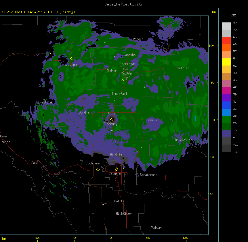The image size is (248, 242).
Task: Click the Innisfail town label
Action: point(119,94)
